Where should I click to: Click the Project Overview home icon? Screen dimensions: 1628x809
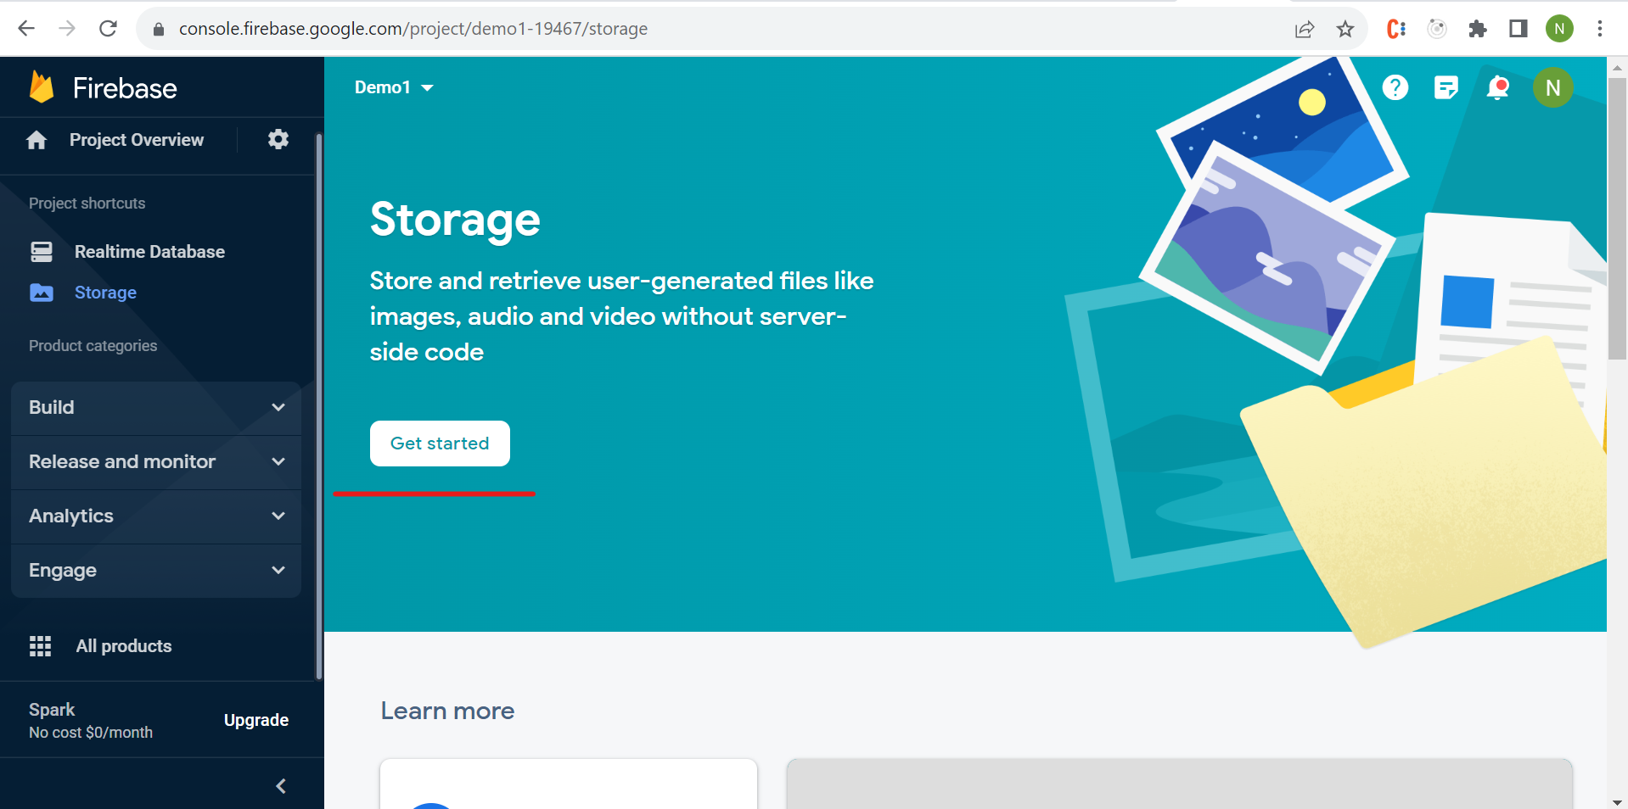click(36, 140)
